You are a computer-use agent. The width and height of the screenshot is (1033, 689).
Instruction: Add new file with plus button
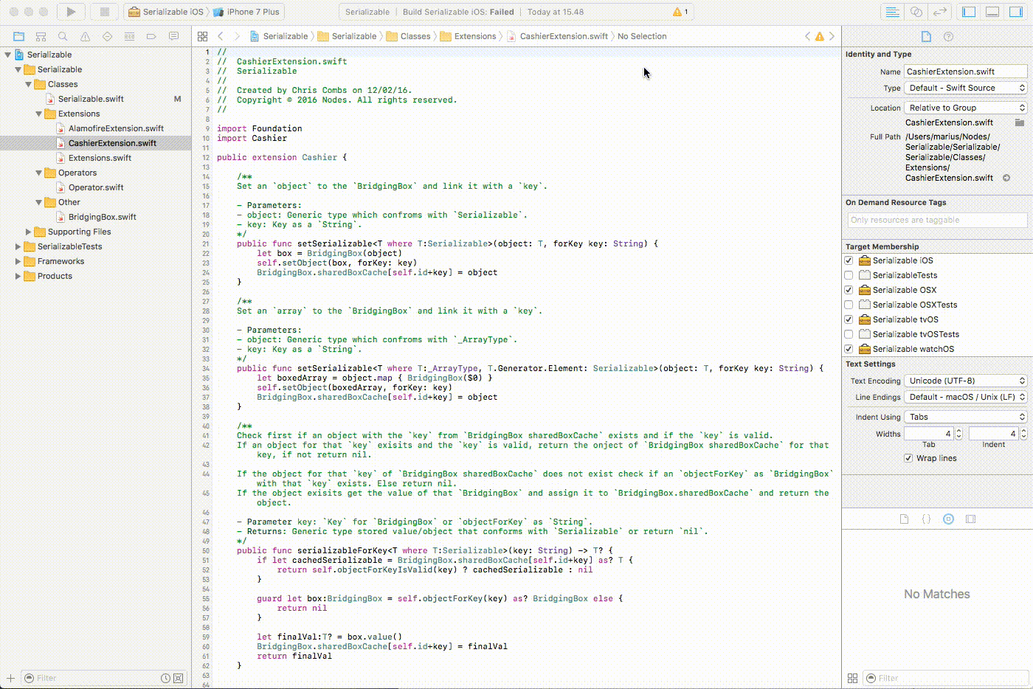(10, 678)
